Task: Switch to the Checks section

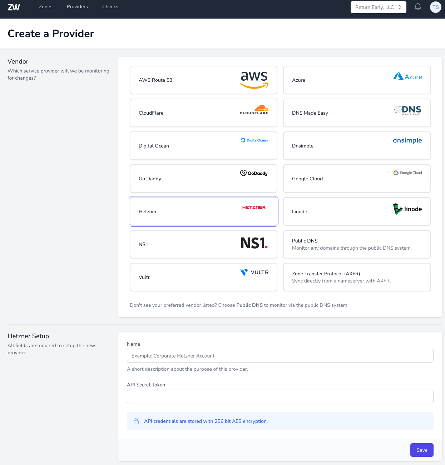Action: [110, 6]
